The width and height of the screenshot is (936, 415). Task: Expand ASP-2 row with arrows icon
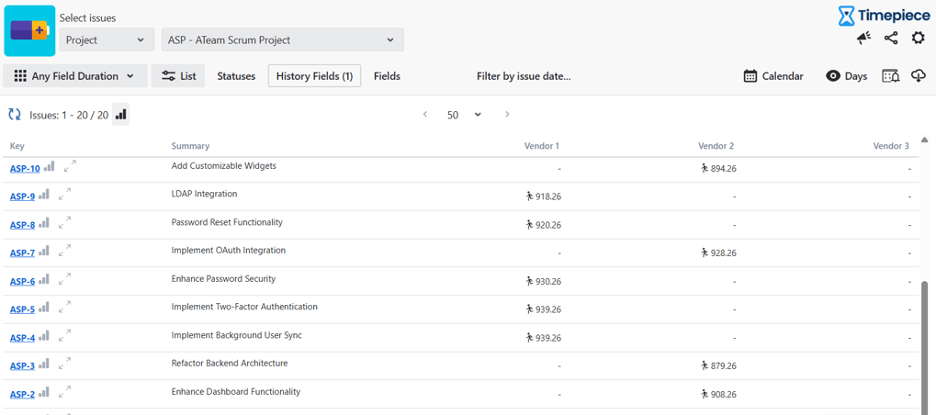(65, 392)
